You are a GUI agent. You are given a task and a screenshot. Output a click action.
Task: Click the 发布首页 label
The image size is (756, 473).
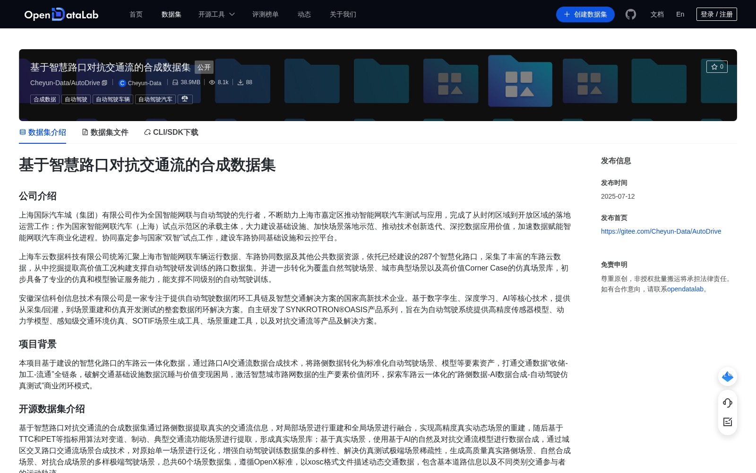614,218
